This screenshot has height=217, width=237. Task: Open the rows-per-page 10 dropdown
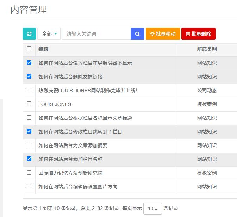click(152, 209)
